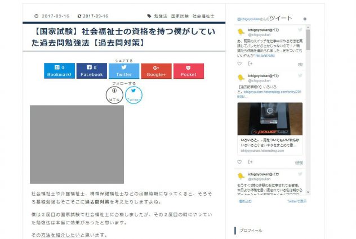This screenshot has height=239, width=356.
Task: Open the ichigoyoukan.hatenablog.com/entry link in the second tweet
Action: (x=269, y=94)
